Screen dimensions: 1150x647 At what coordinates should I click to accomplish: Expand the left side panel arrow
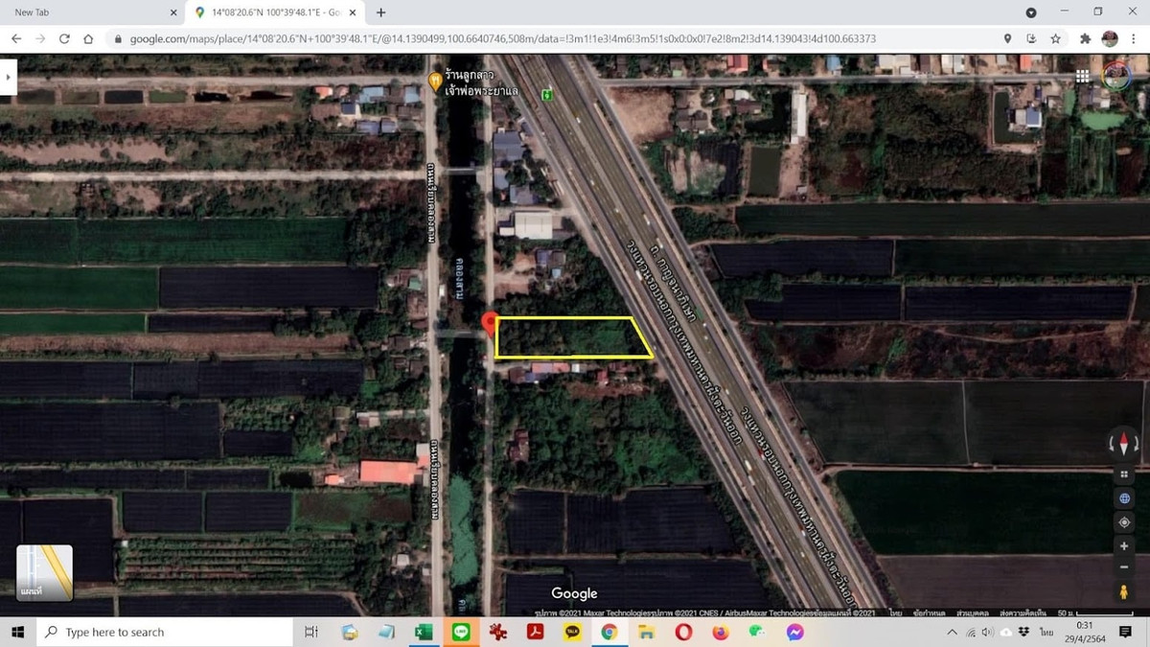(x=9, y=77)
